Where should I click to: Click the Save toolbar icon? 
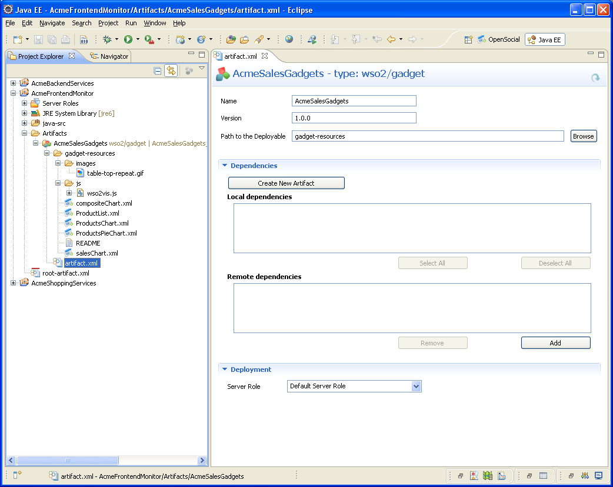point(38,39)
